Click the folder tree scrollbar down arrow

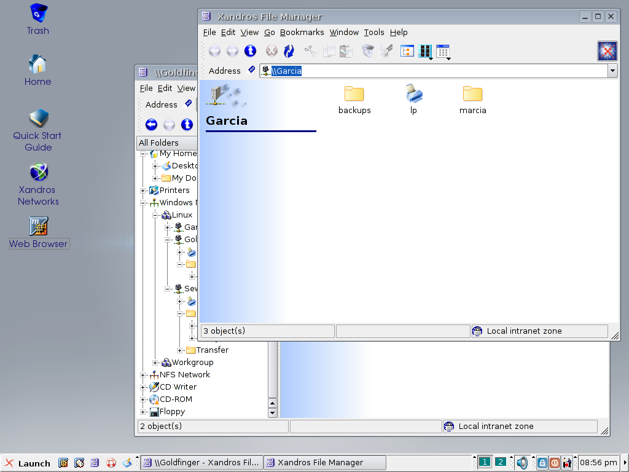[273, 413]
